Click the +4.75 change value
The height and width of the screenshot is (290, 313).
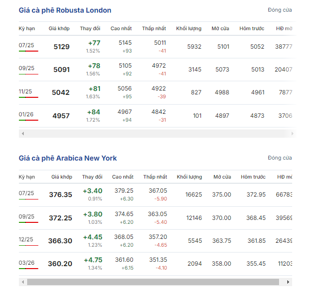point(93,260)
